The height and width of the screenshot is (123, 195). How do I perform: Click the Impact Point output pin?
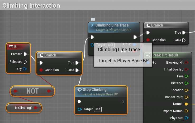click(x=186, y=97)
